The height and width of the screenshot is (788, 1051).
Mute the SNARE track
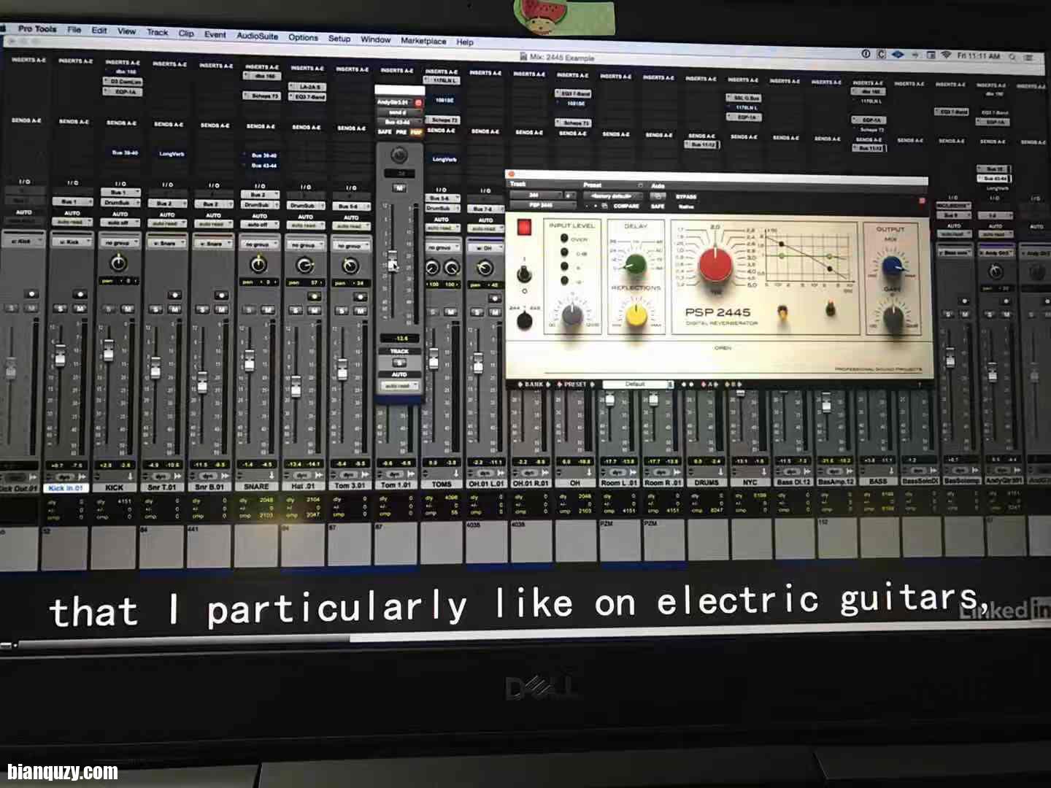(x=267, y=311)
